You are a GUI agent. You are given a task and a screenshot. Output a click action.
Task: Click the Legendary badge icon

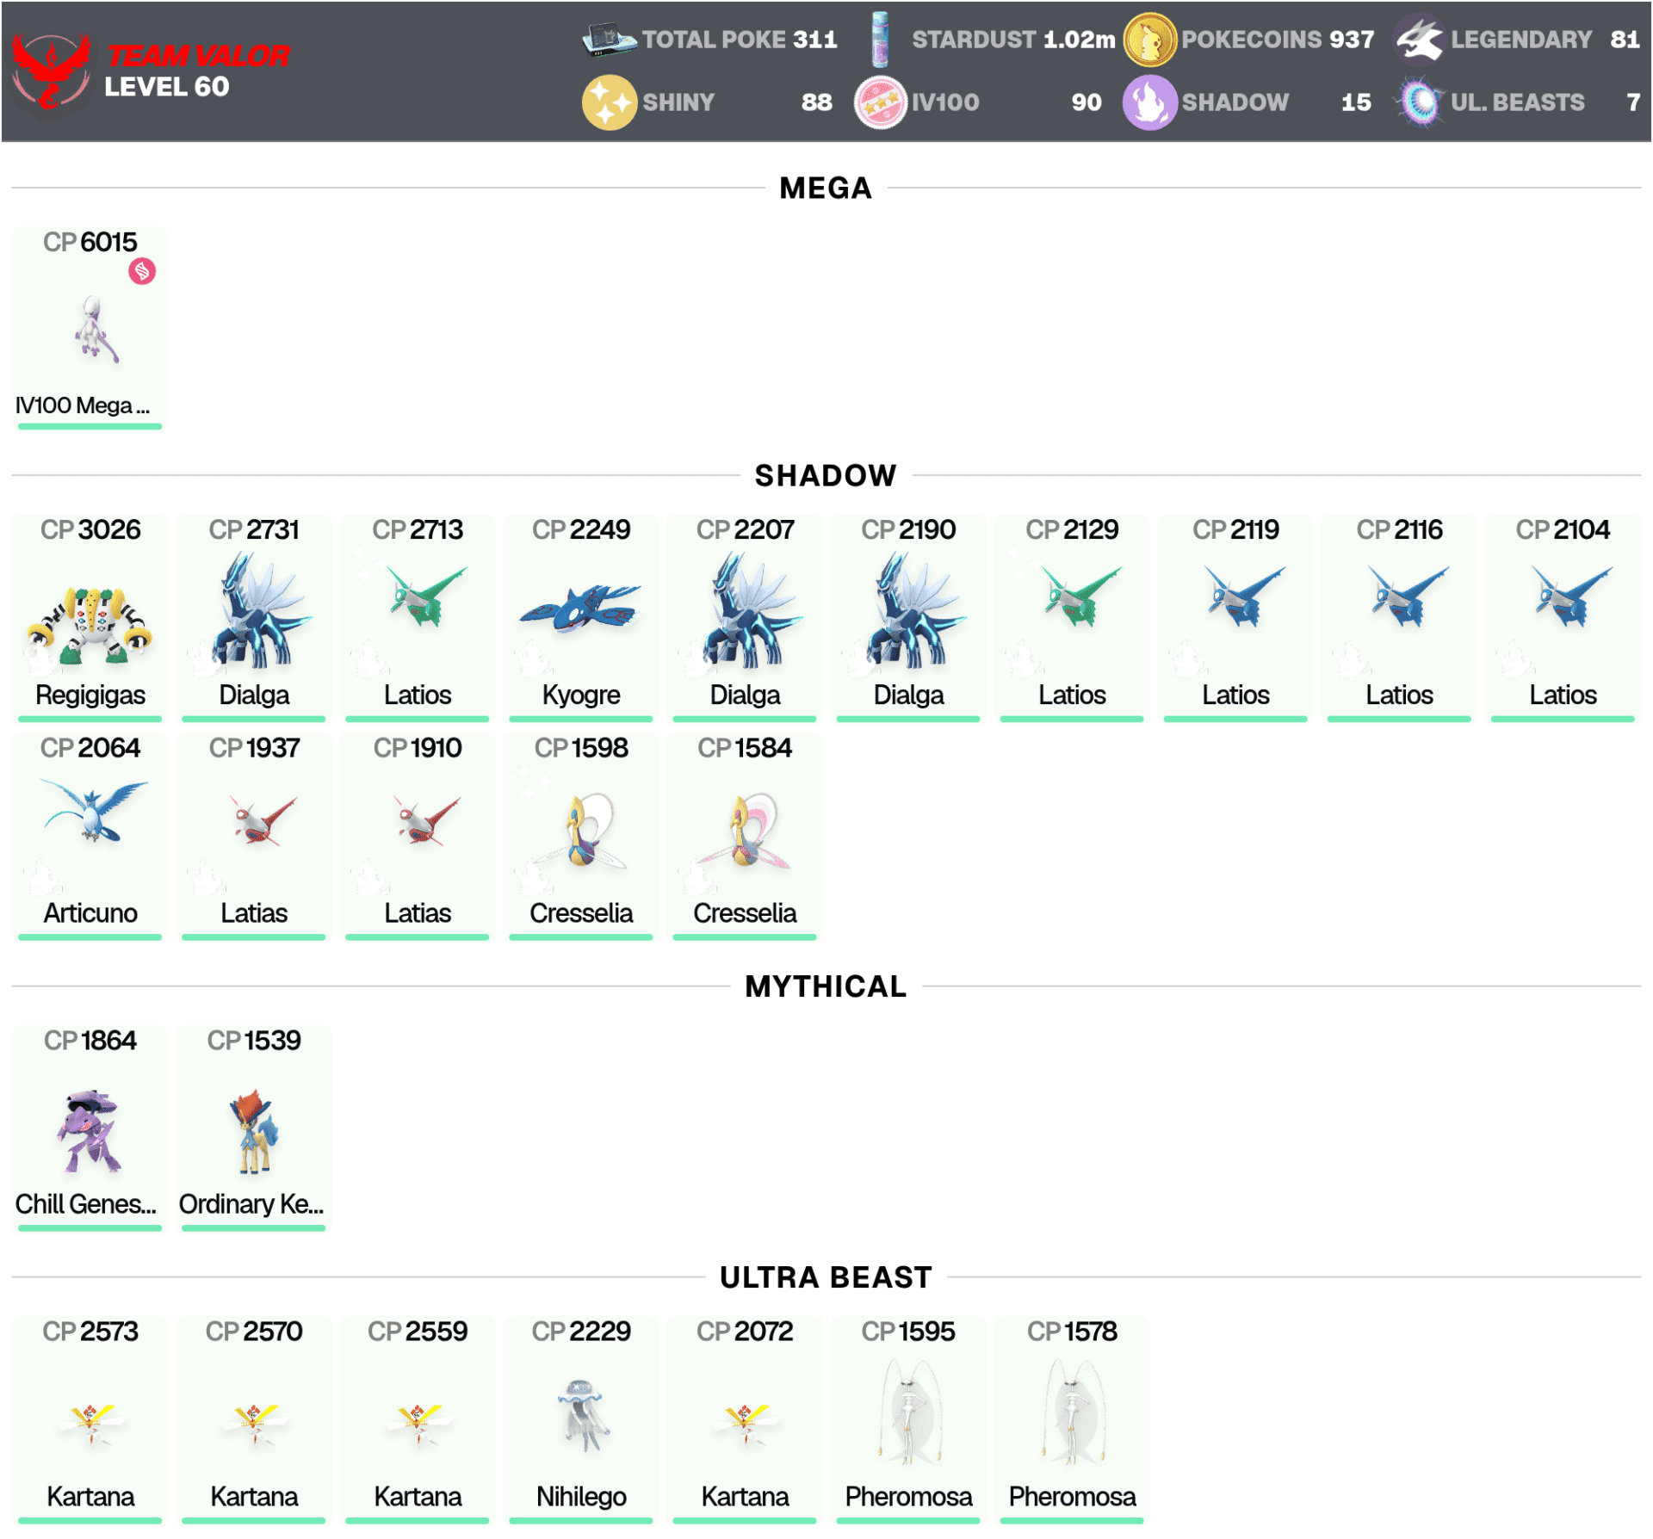click(1420, 40)
